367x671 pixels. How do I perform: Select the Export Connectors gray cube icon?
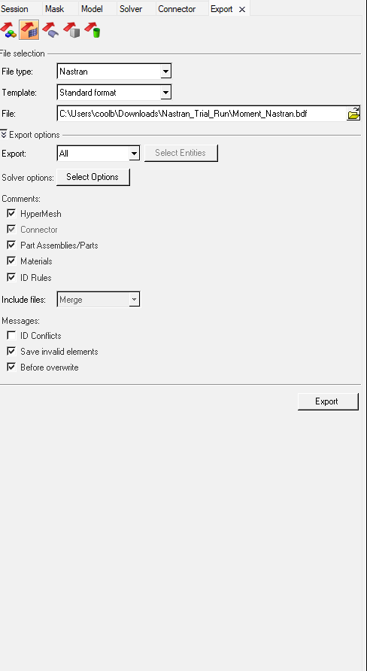71,30
